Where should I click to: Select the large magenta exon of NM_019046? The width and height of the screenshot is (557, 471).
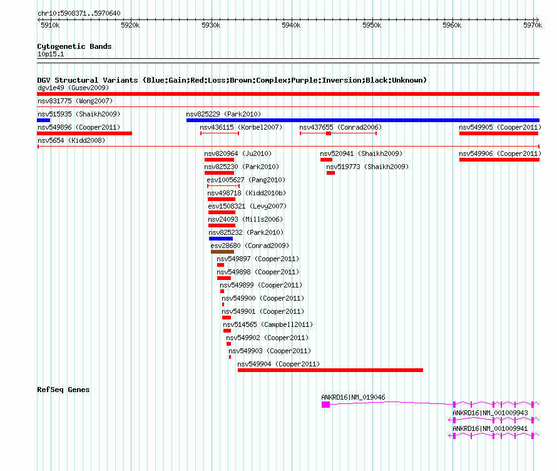(325, 405)
